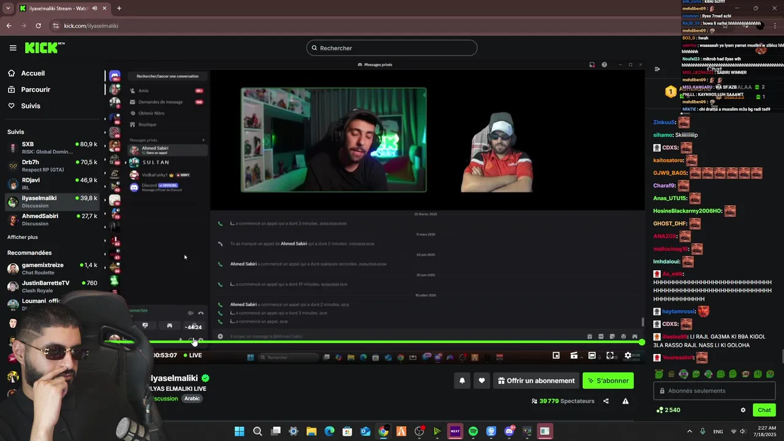784x441 pixels.
Task: Open the Kick hamburger menu
Action: pyautogui.click(x=12, y=48)
